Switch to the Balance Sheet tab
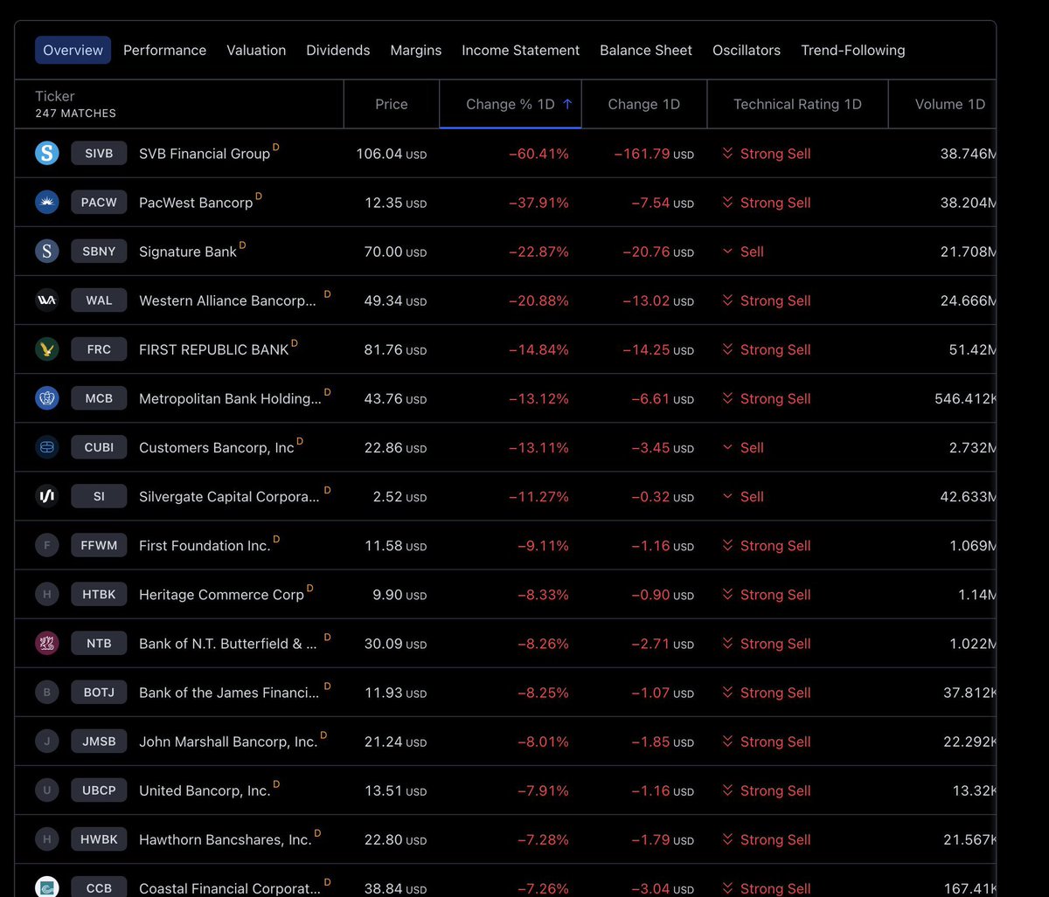The height and width of the screenshot is (897, 1049). point(646,50)
